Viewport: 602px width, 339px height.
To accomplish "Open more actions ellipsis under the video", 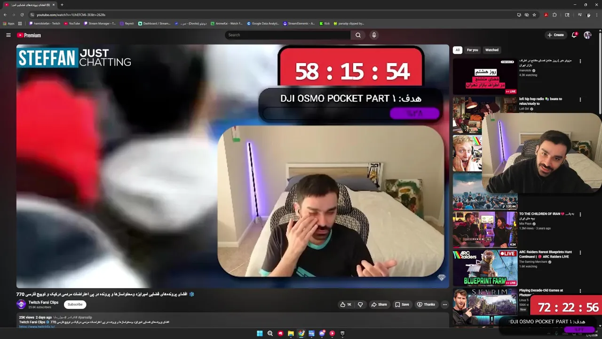I will click(444, 305).
